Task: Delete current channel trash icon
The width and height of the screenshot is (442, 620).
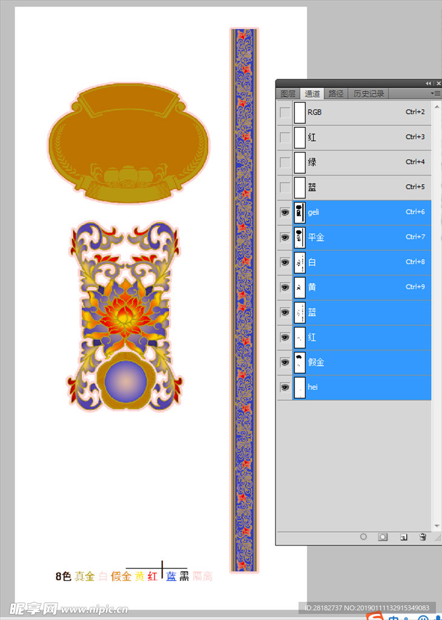Action: coord(423,537)
